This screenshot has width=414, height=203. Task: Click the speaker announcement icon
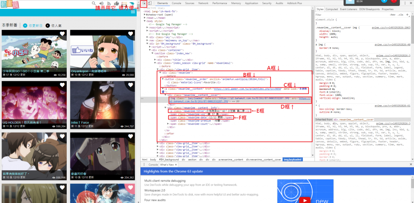101,3
